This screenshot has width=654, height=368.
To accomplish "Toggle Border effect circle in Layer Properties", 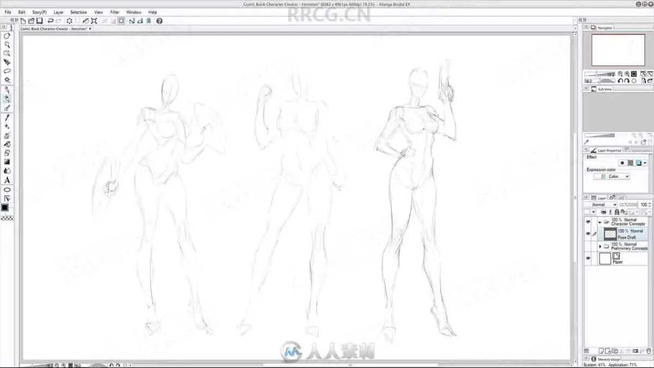I will [622, 162].
